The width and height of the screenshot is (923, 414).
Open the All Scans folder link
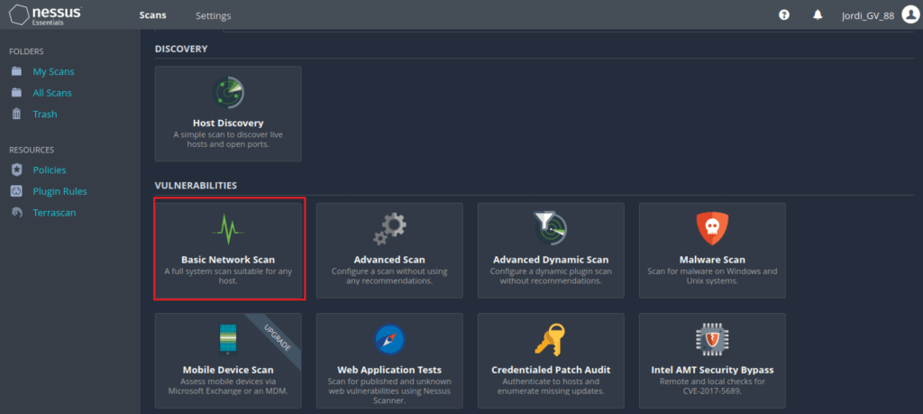pyautogui.click(x=52, y=93)
